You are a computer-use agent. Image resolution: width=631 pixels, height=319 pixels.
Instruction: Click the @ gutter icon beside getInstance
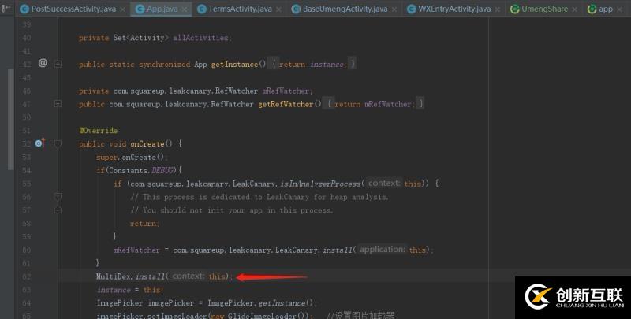point(43,63)
